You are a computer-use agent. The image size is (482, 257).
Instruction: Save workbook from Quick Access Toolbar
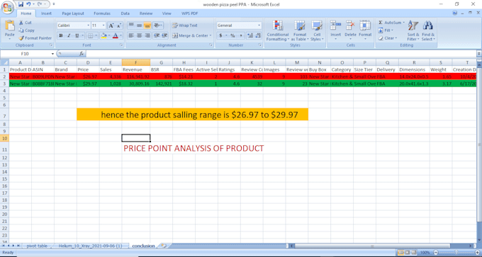[21, 4]
